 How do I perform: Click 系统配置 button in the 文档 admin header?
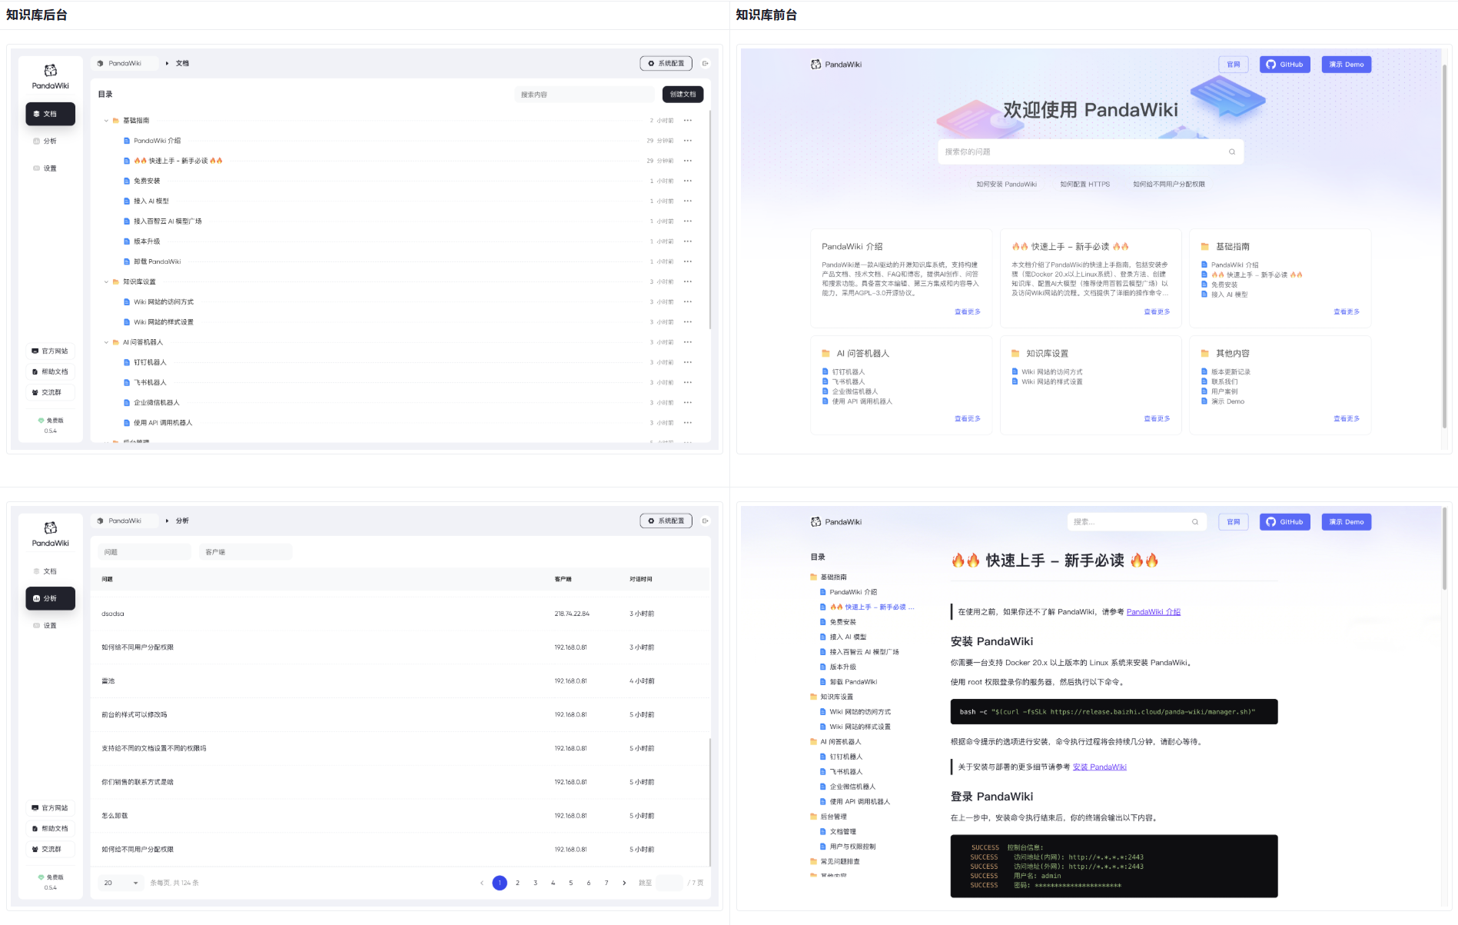pyautogui.click(x=666, y=64)
